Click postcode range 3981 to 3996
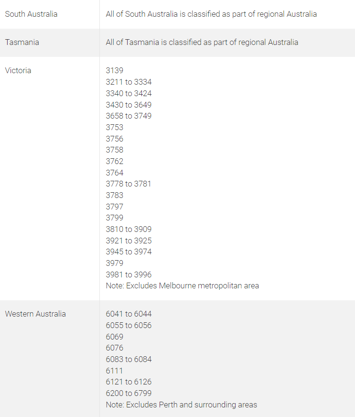Image resolution: width=355 pixels, height=417 pixels. coord(129,274)
